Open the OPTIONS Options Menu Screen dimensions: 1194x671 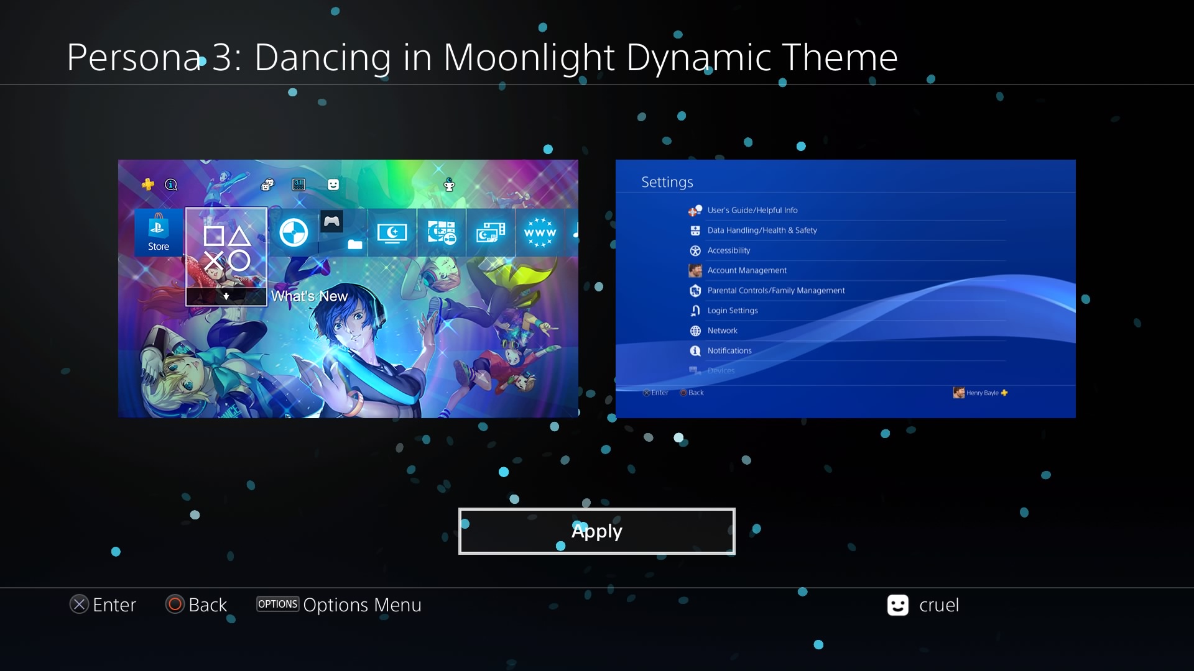coord(339,605)
